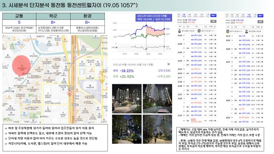Click the sort arrow in the left listing table header
Viewport: 274px width, 154px height.
[x=214, y=27]
